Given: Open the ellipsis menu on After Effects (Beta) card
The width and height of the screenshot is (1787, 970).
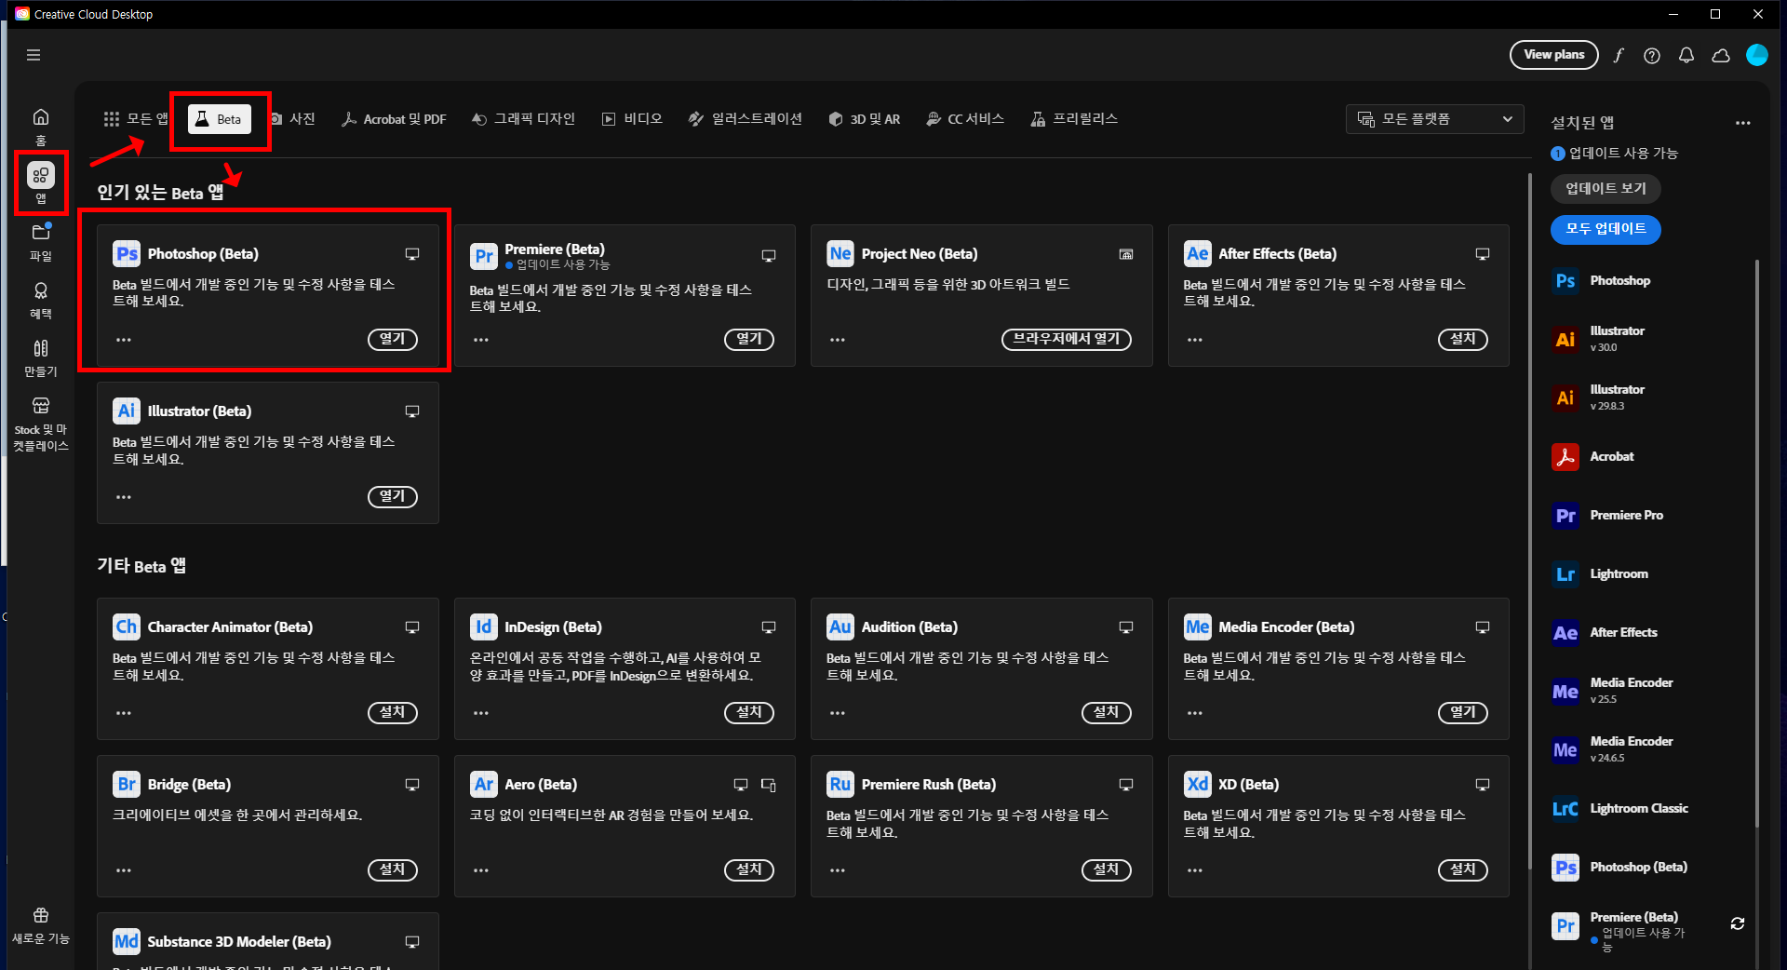Looking at the screenshot, I should tap(1195, 340).
